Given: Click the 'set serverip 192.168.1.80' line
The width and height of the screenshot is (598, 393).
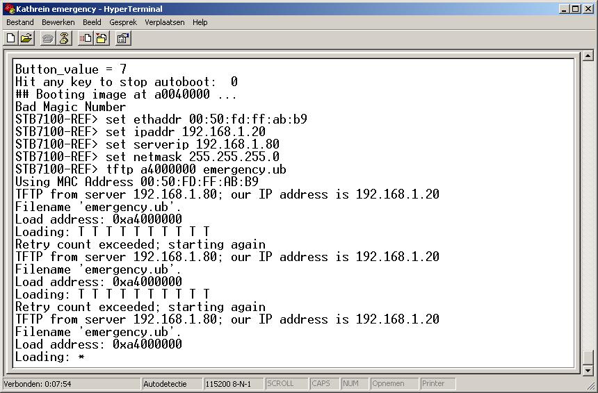Looking at the screenshot, I should [x=147, y=144].
